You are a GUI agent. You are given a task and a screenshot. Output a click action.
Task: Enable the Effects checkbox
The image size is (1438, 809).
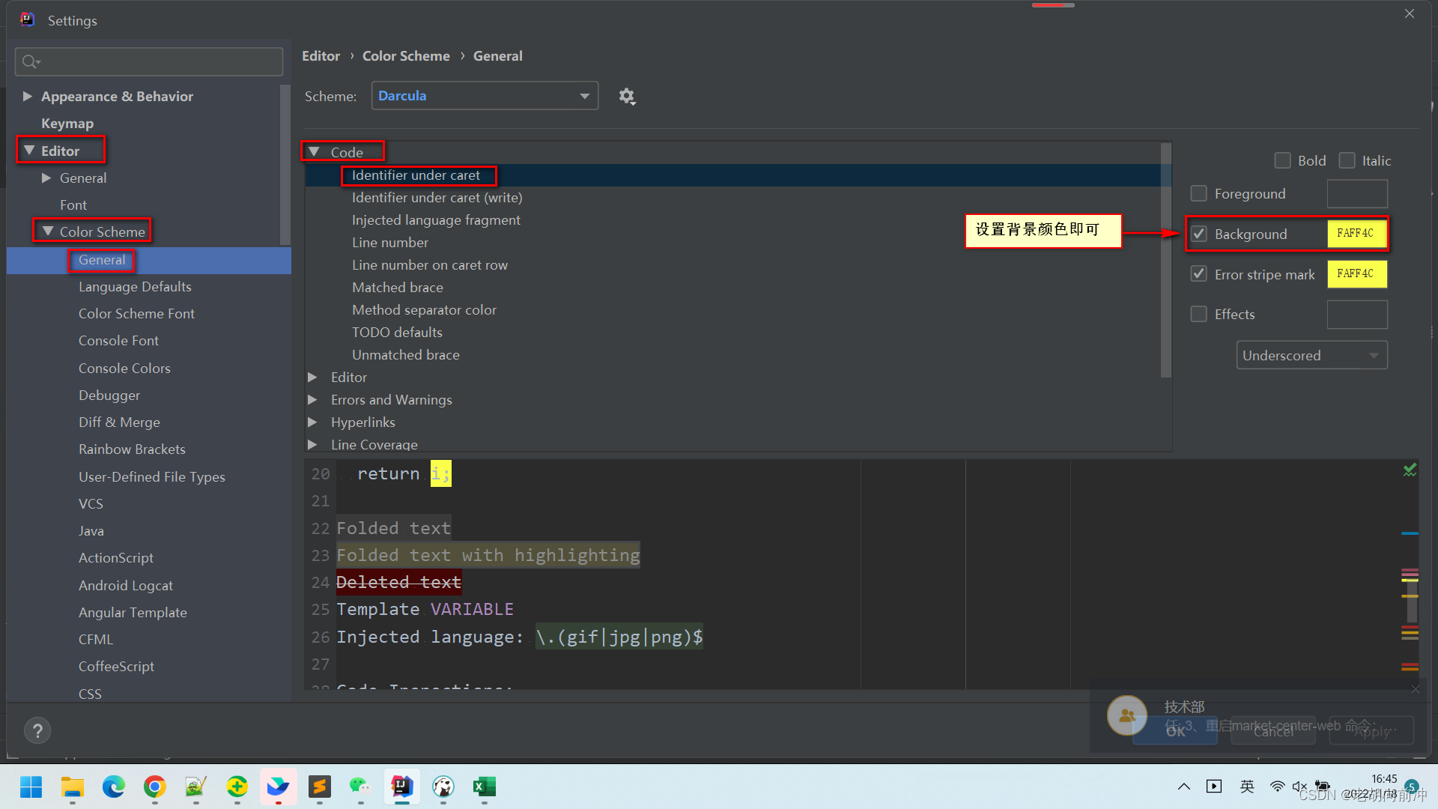[x=1199, y=314]
